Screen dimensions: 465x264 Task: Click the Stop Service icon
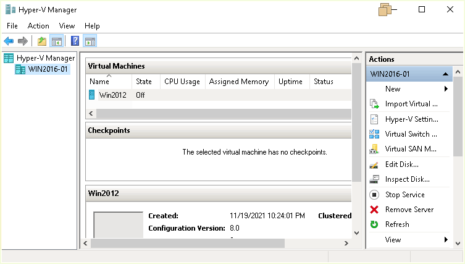point(374,195)
